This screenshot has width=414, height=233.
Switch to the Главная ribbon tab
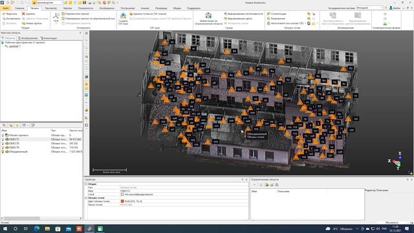click(19, 8)
